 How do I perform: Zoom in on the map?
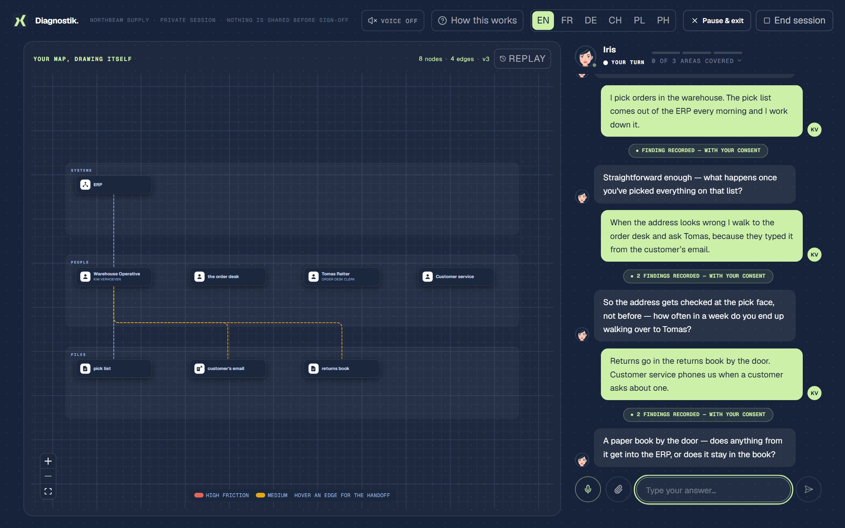click(48, 461)
